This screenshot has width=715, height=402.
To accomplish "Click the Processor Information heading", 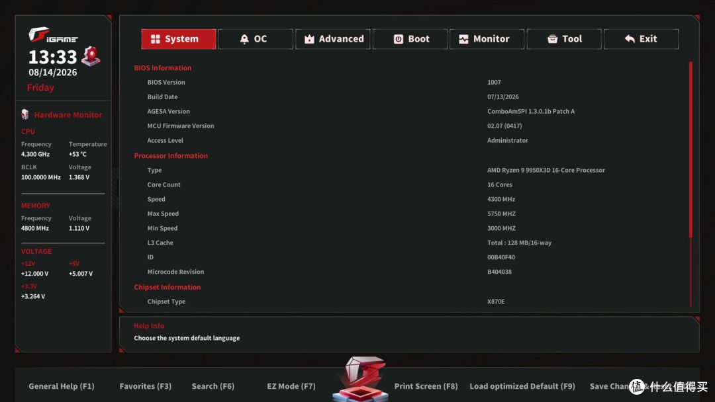I will (171, 155).
